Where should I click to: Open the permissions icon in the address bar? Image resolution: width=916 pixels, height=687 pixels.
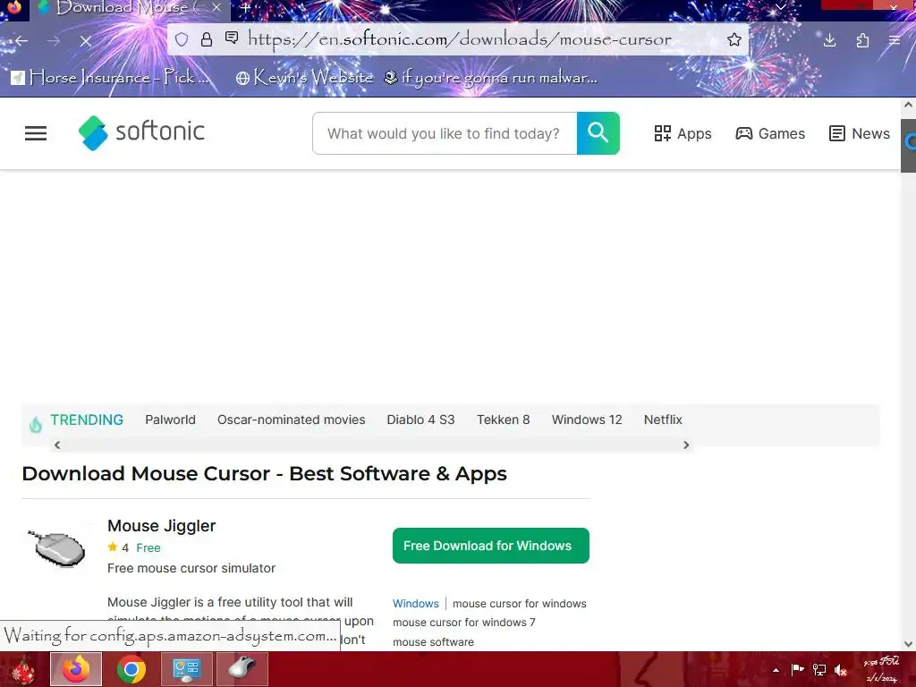232,38
